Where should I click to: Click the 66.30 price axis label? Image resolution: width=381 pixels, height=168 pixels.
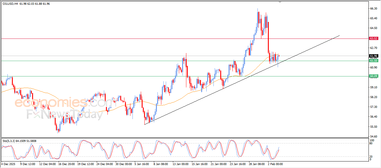pos(374,9)
